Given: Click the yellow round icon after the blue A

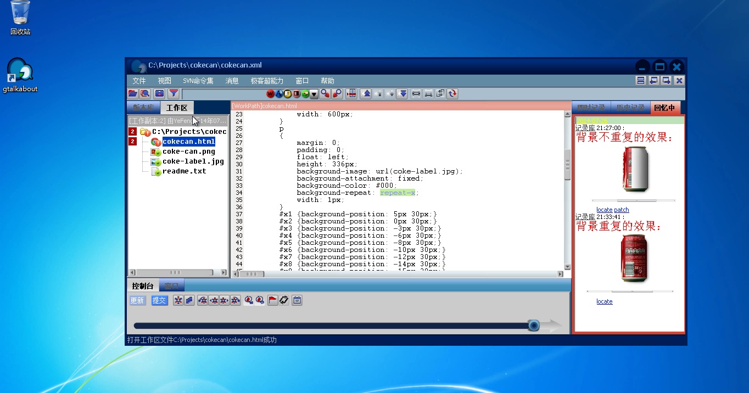Looking at the screenshot, I should pos(287,94).
